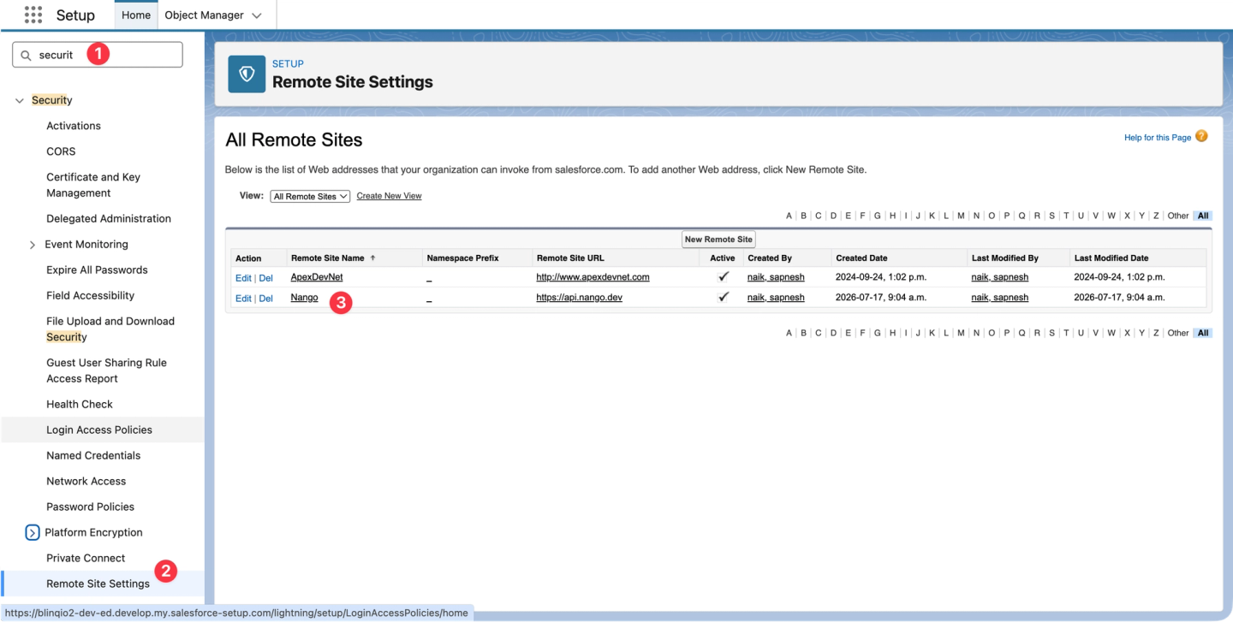The image size is (1233, 622).
Task: Click the Create New View link
Action: coord(389,196)
